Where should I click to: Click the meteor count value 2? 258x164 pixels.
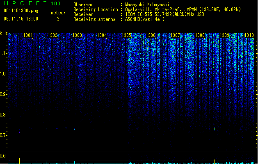pyautogui.click(x=58, y=19)
